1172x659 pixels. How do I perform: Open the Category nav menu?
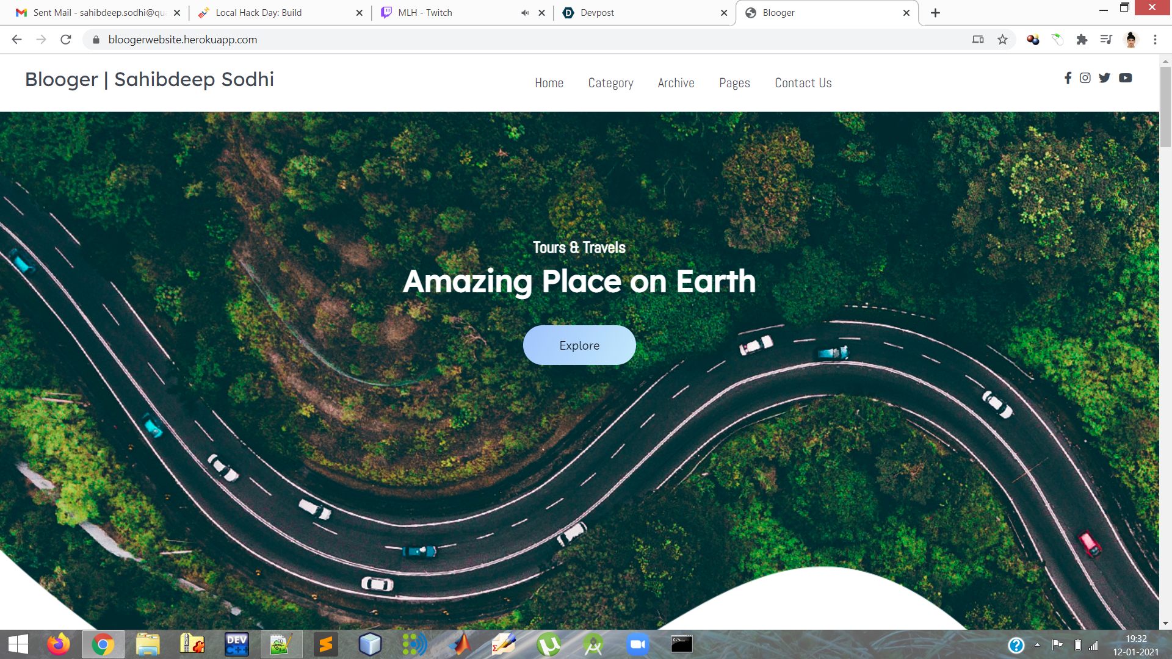[610, 83]
